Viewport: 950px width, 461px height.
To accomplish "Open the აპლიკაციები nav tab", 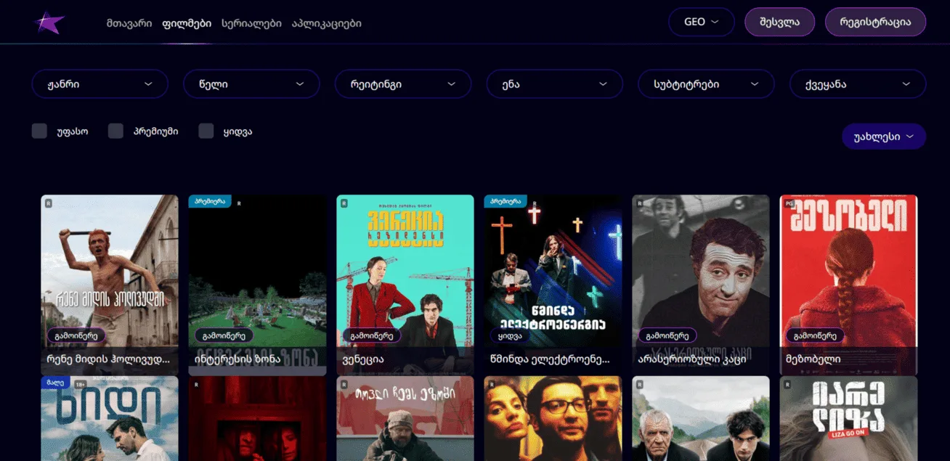I will [326, 23].
